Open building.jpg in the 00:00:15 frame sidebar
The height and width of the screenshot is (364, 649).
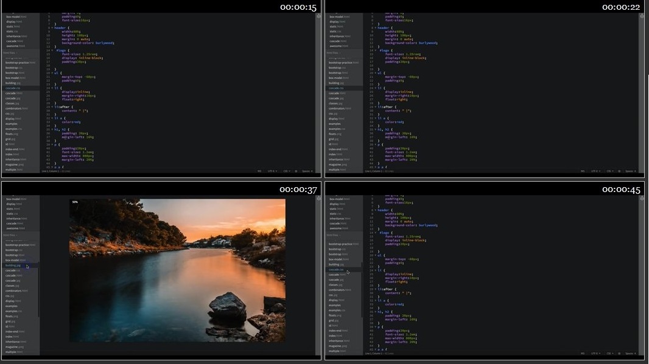pos(13,83)
